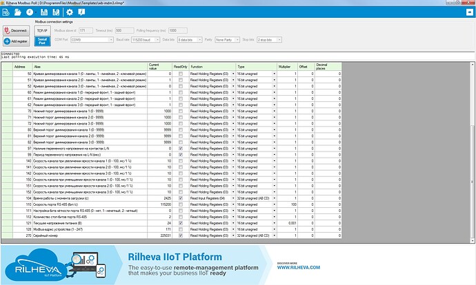Open Function dropdown for address 104 row
The width and height of the screenshot is (476, 285).
[x=233, y=198]
